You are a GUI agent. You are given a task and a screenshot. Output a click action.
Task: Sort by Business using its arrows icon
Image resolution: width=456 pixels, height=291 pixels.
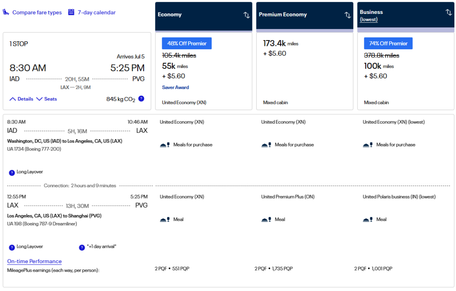pos(449,12)
